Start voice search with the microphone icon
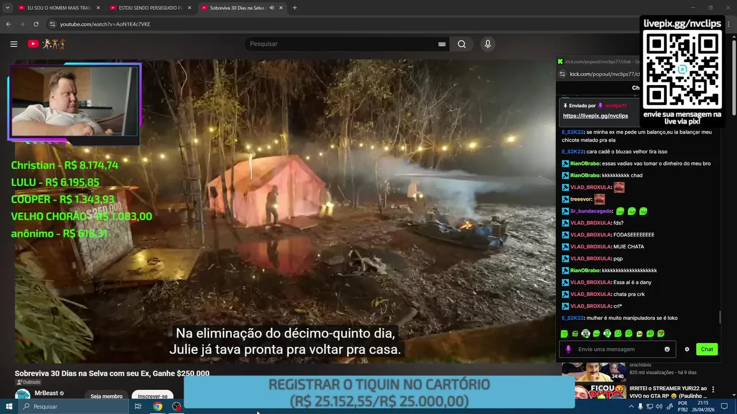Image resolution: width=737 pixels, height=414 pixels. [x=488, y=44]
